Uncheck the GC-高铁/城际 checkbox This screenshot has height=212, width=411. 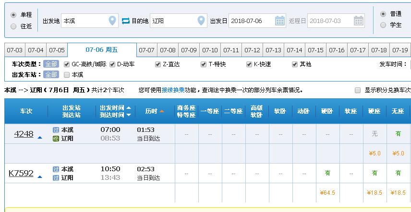(x=67, y=64)
